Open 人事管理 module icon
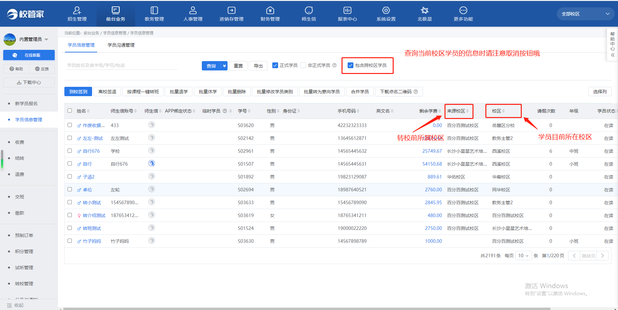 [x=193, y=10]
